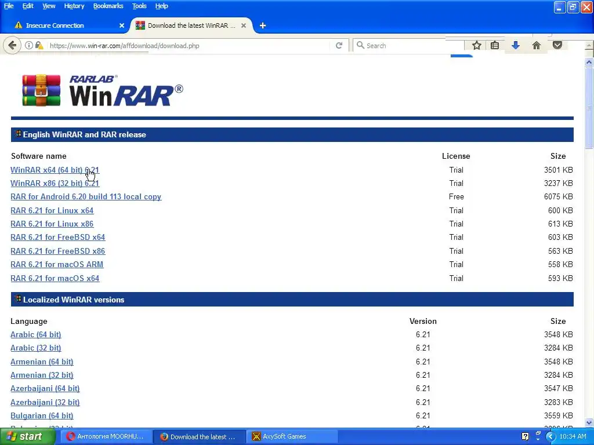
Task: Download Arabic (32 bit) version
Action: pyautogui.click(x=36, y=348)
